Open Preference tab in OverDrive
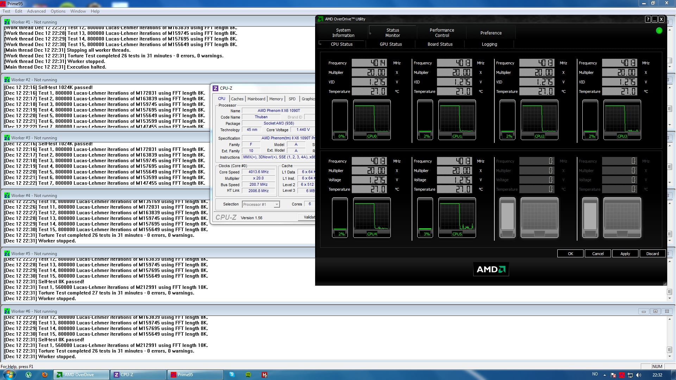 [491, 33]
